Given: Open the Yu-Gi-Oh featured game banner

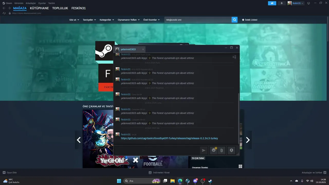Looking at the screenshot, I should pos(135,139).
